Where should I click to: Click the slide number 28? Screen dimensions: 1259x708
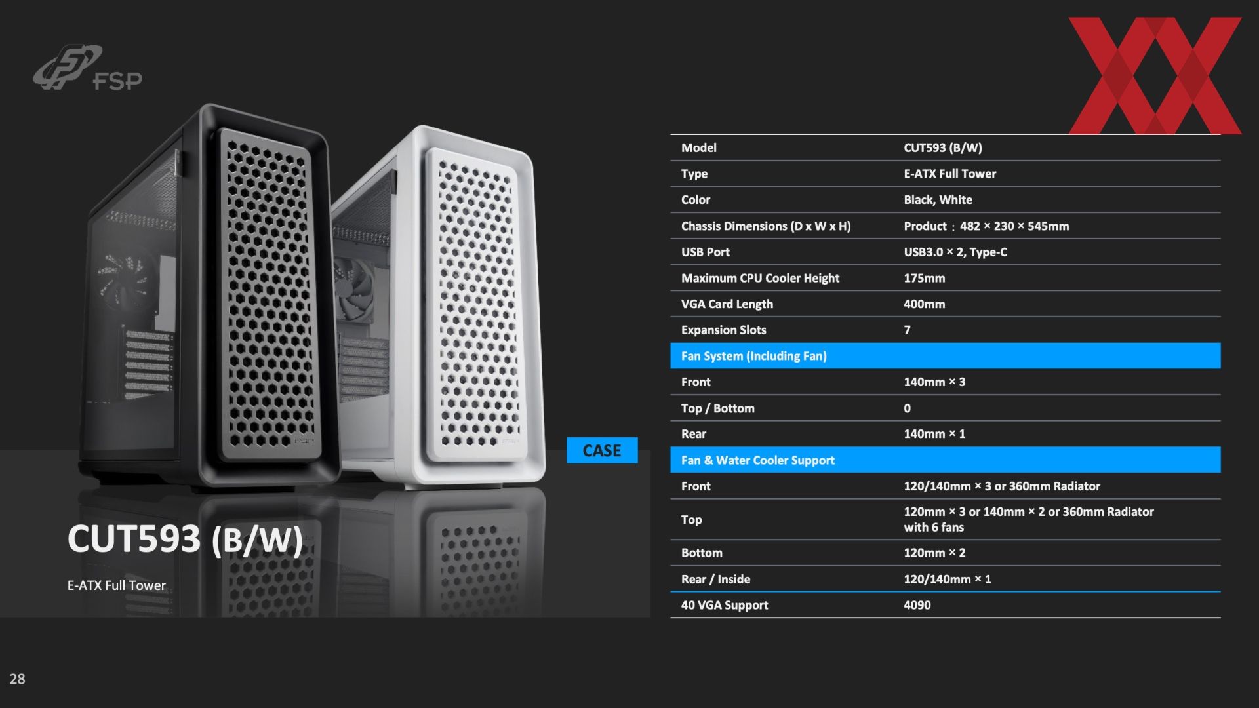18,679
